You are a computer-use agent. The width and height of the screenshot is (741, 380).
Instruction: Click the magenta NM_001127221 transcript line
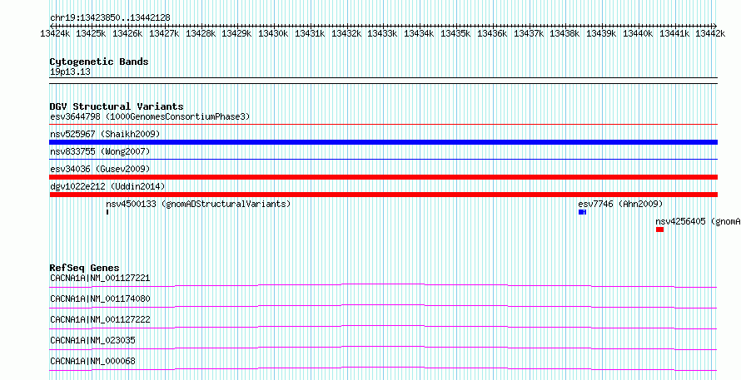pos(384,285)
